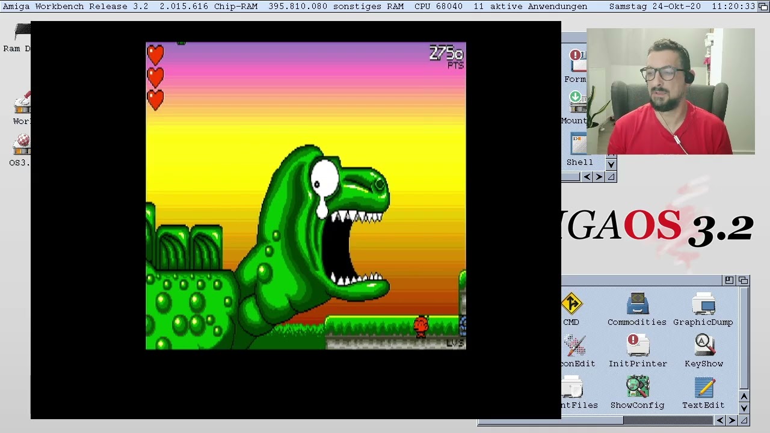Click the score points display in the game
This screenshot has width=770, height=433.
tap(447, 57)
